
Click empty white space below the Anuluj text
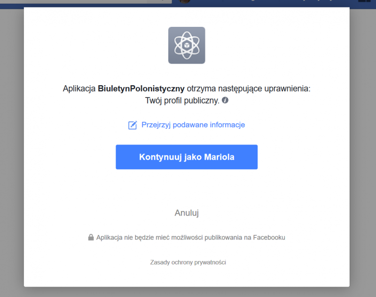(x=187, y=226)
